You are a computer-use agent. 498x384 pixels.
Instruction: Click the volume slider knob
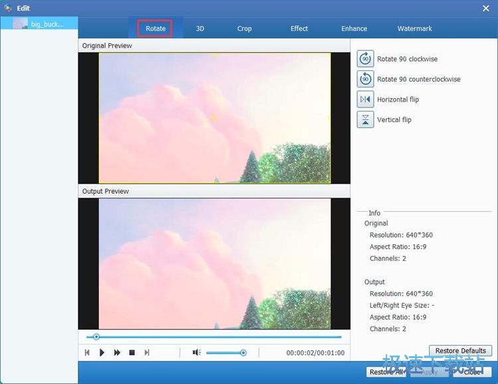pos(243,353)
